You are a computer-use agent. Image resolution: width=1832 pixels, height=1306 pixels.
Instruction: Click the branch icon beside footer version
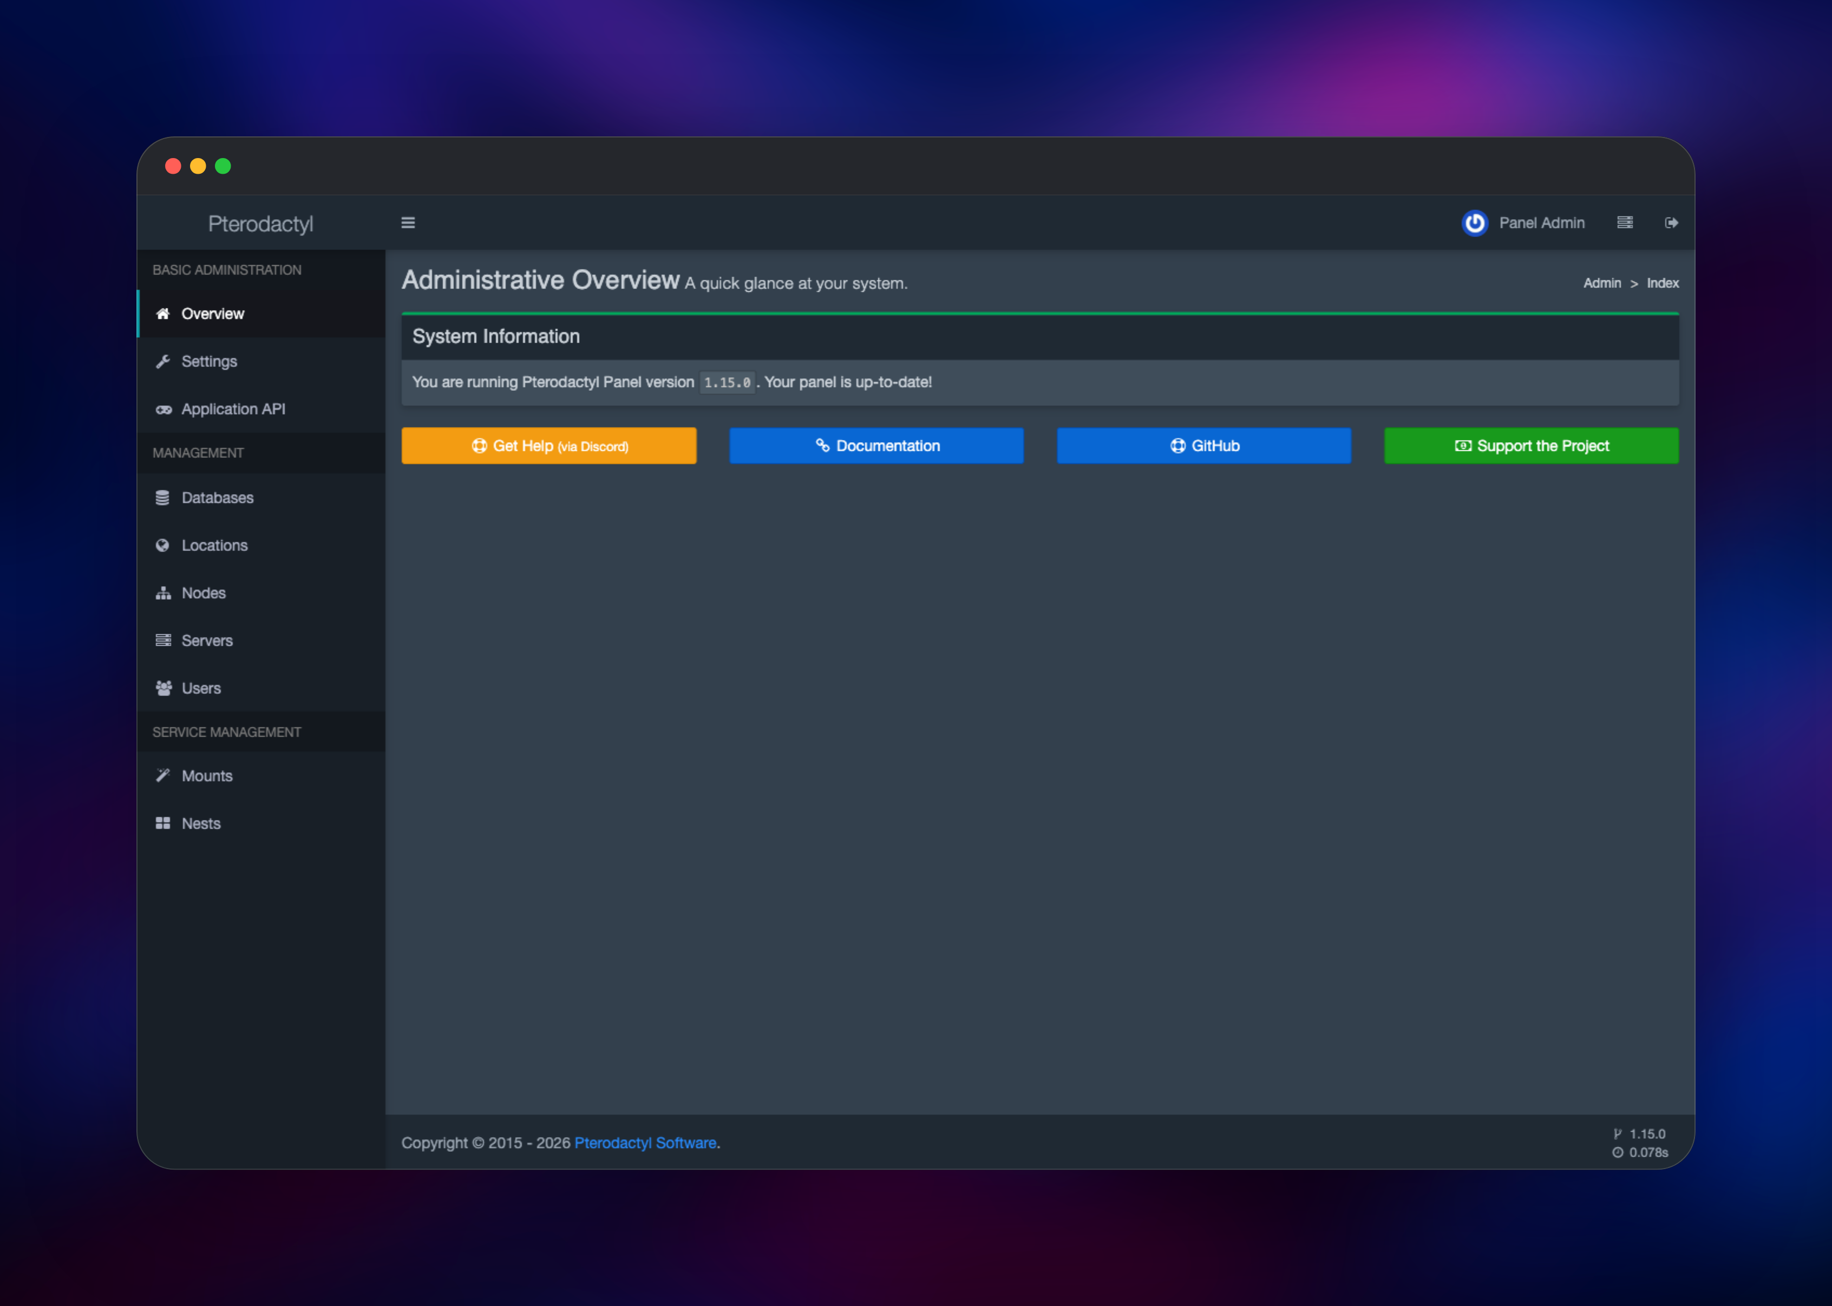[1618, 1134]
